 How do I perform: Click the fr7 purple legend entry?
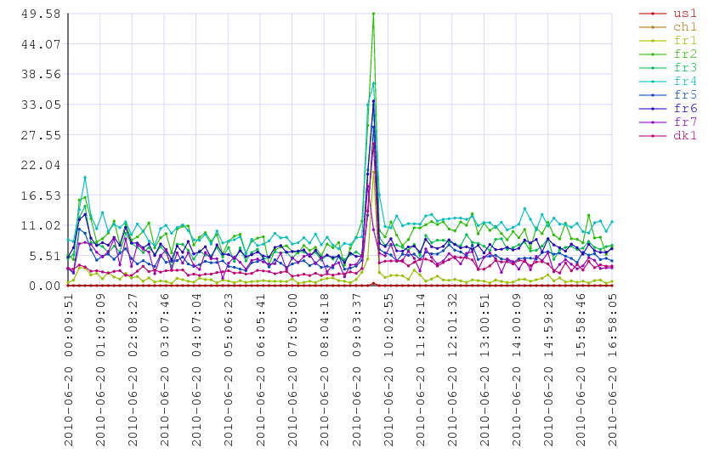(684, 122)
